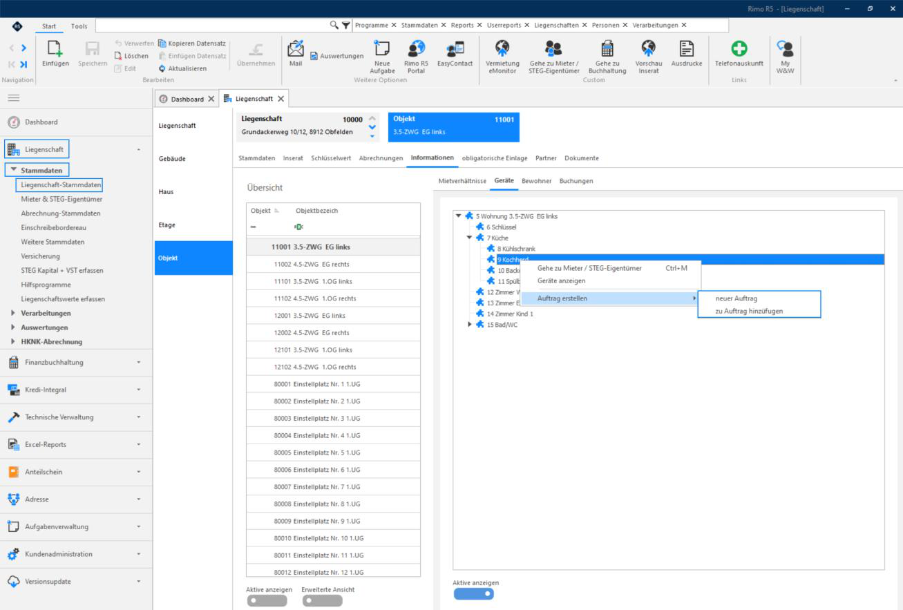Expand the 15 Bad/WC tree node
This screenshot has height=610, width=903.
470,325
